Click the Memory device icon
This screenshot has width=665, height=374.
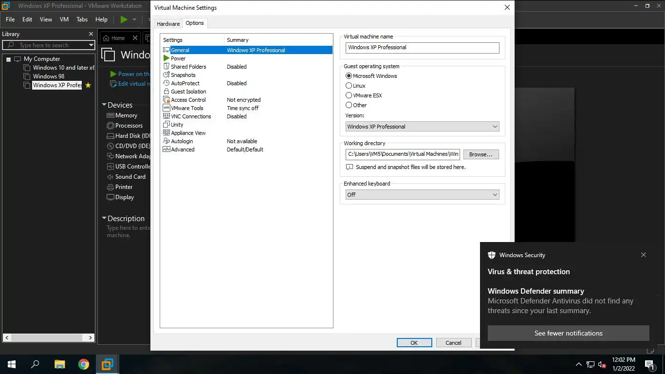(111, 115)
